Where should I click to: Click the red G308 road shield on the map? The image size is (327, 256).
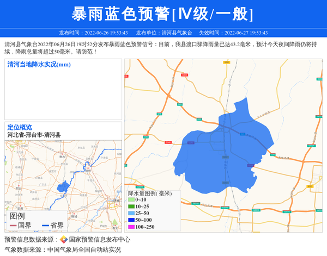pos(184,75)
